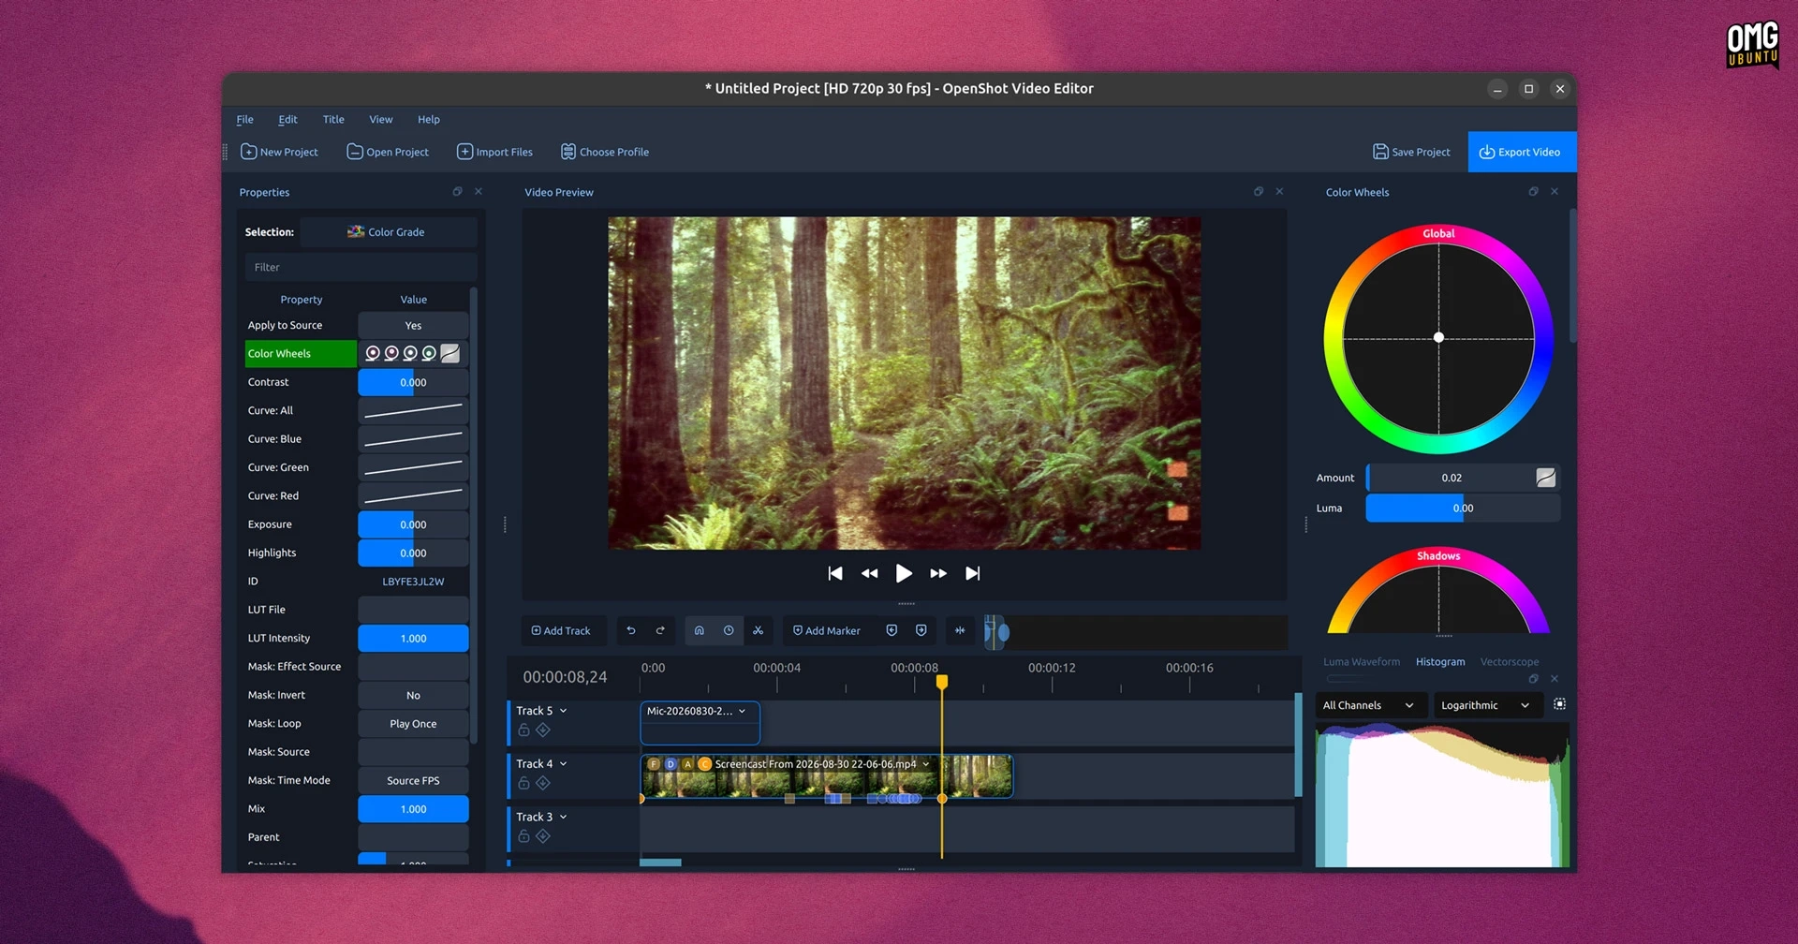Open the curve icon in Color Wheels row

pyautogui.click(x=450, y=353)
